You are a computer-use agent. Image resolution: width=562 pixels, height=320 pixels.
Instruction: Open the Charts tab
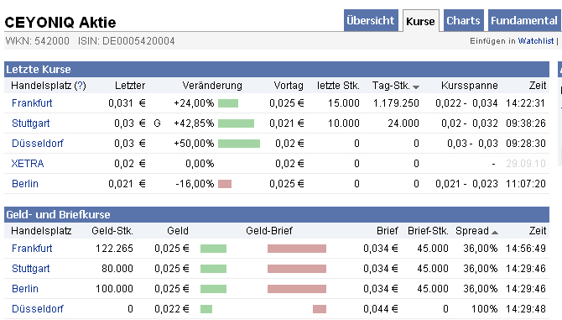tap(463, 20)
